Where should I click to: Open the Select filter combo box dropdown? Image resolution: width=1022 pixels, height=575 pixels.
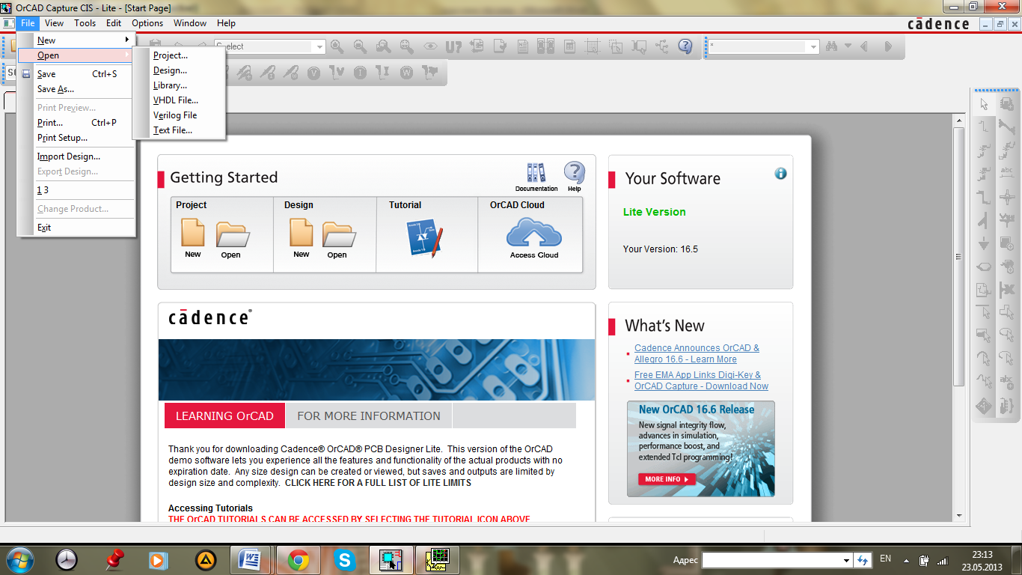pos(320,46)
